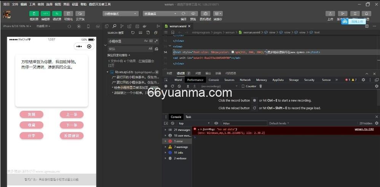Screen dimensions: 380x187
Task: Click the 反馈建议 feedback button
Action: tap(72, 136)
